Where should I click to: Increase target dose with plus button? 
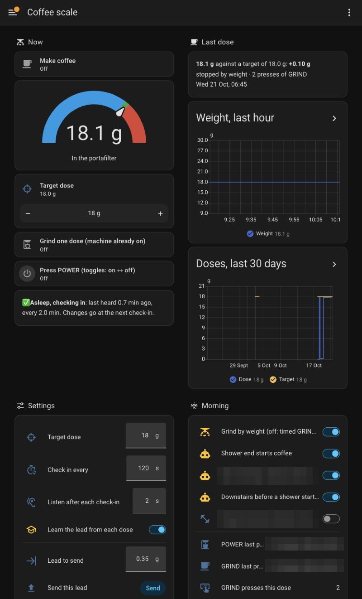click(160, 213)
